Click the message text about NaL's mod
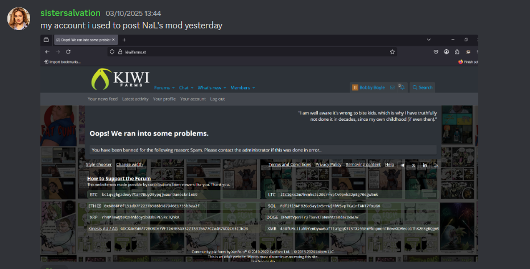The image size is (530, 269). [x=131, y=26]
